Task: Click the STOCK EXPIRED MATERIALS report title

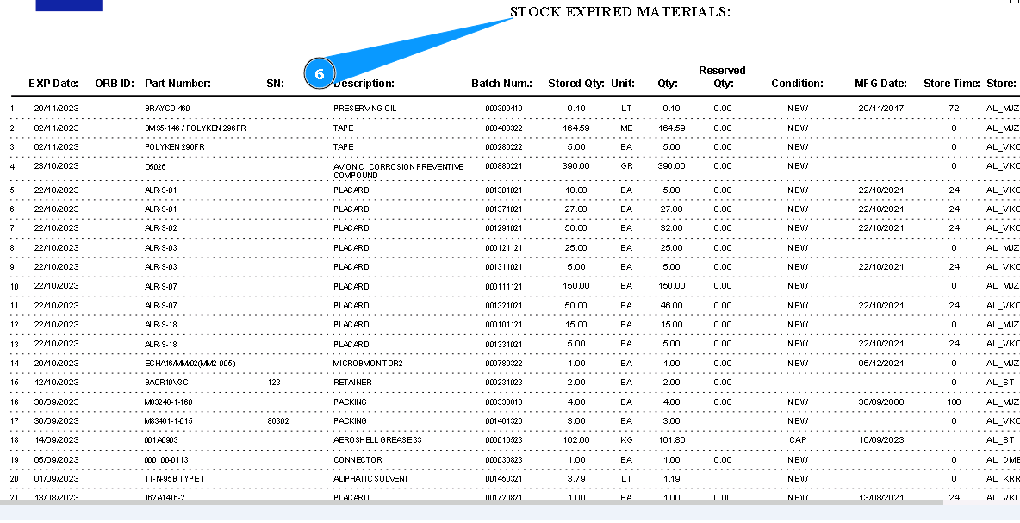Action: pos(620,12)
